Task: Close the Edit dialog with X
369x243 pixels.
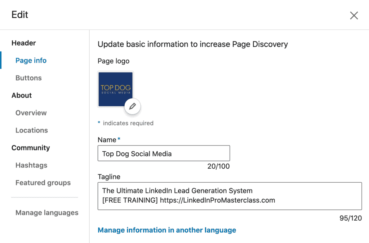Action: click(354, 16)
